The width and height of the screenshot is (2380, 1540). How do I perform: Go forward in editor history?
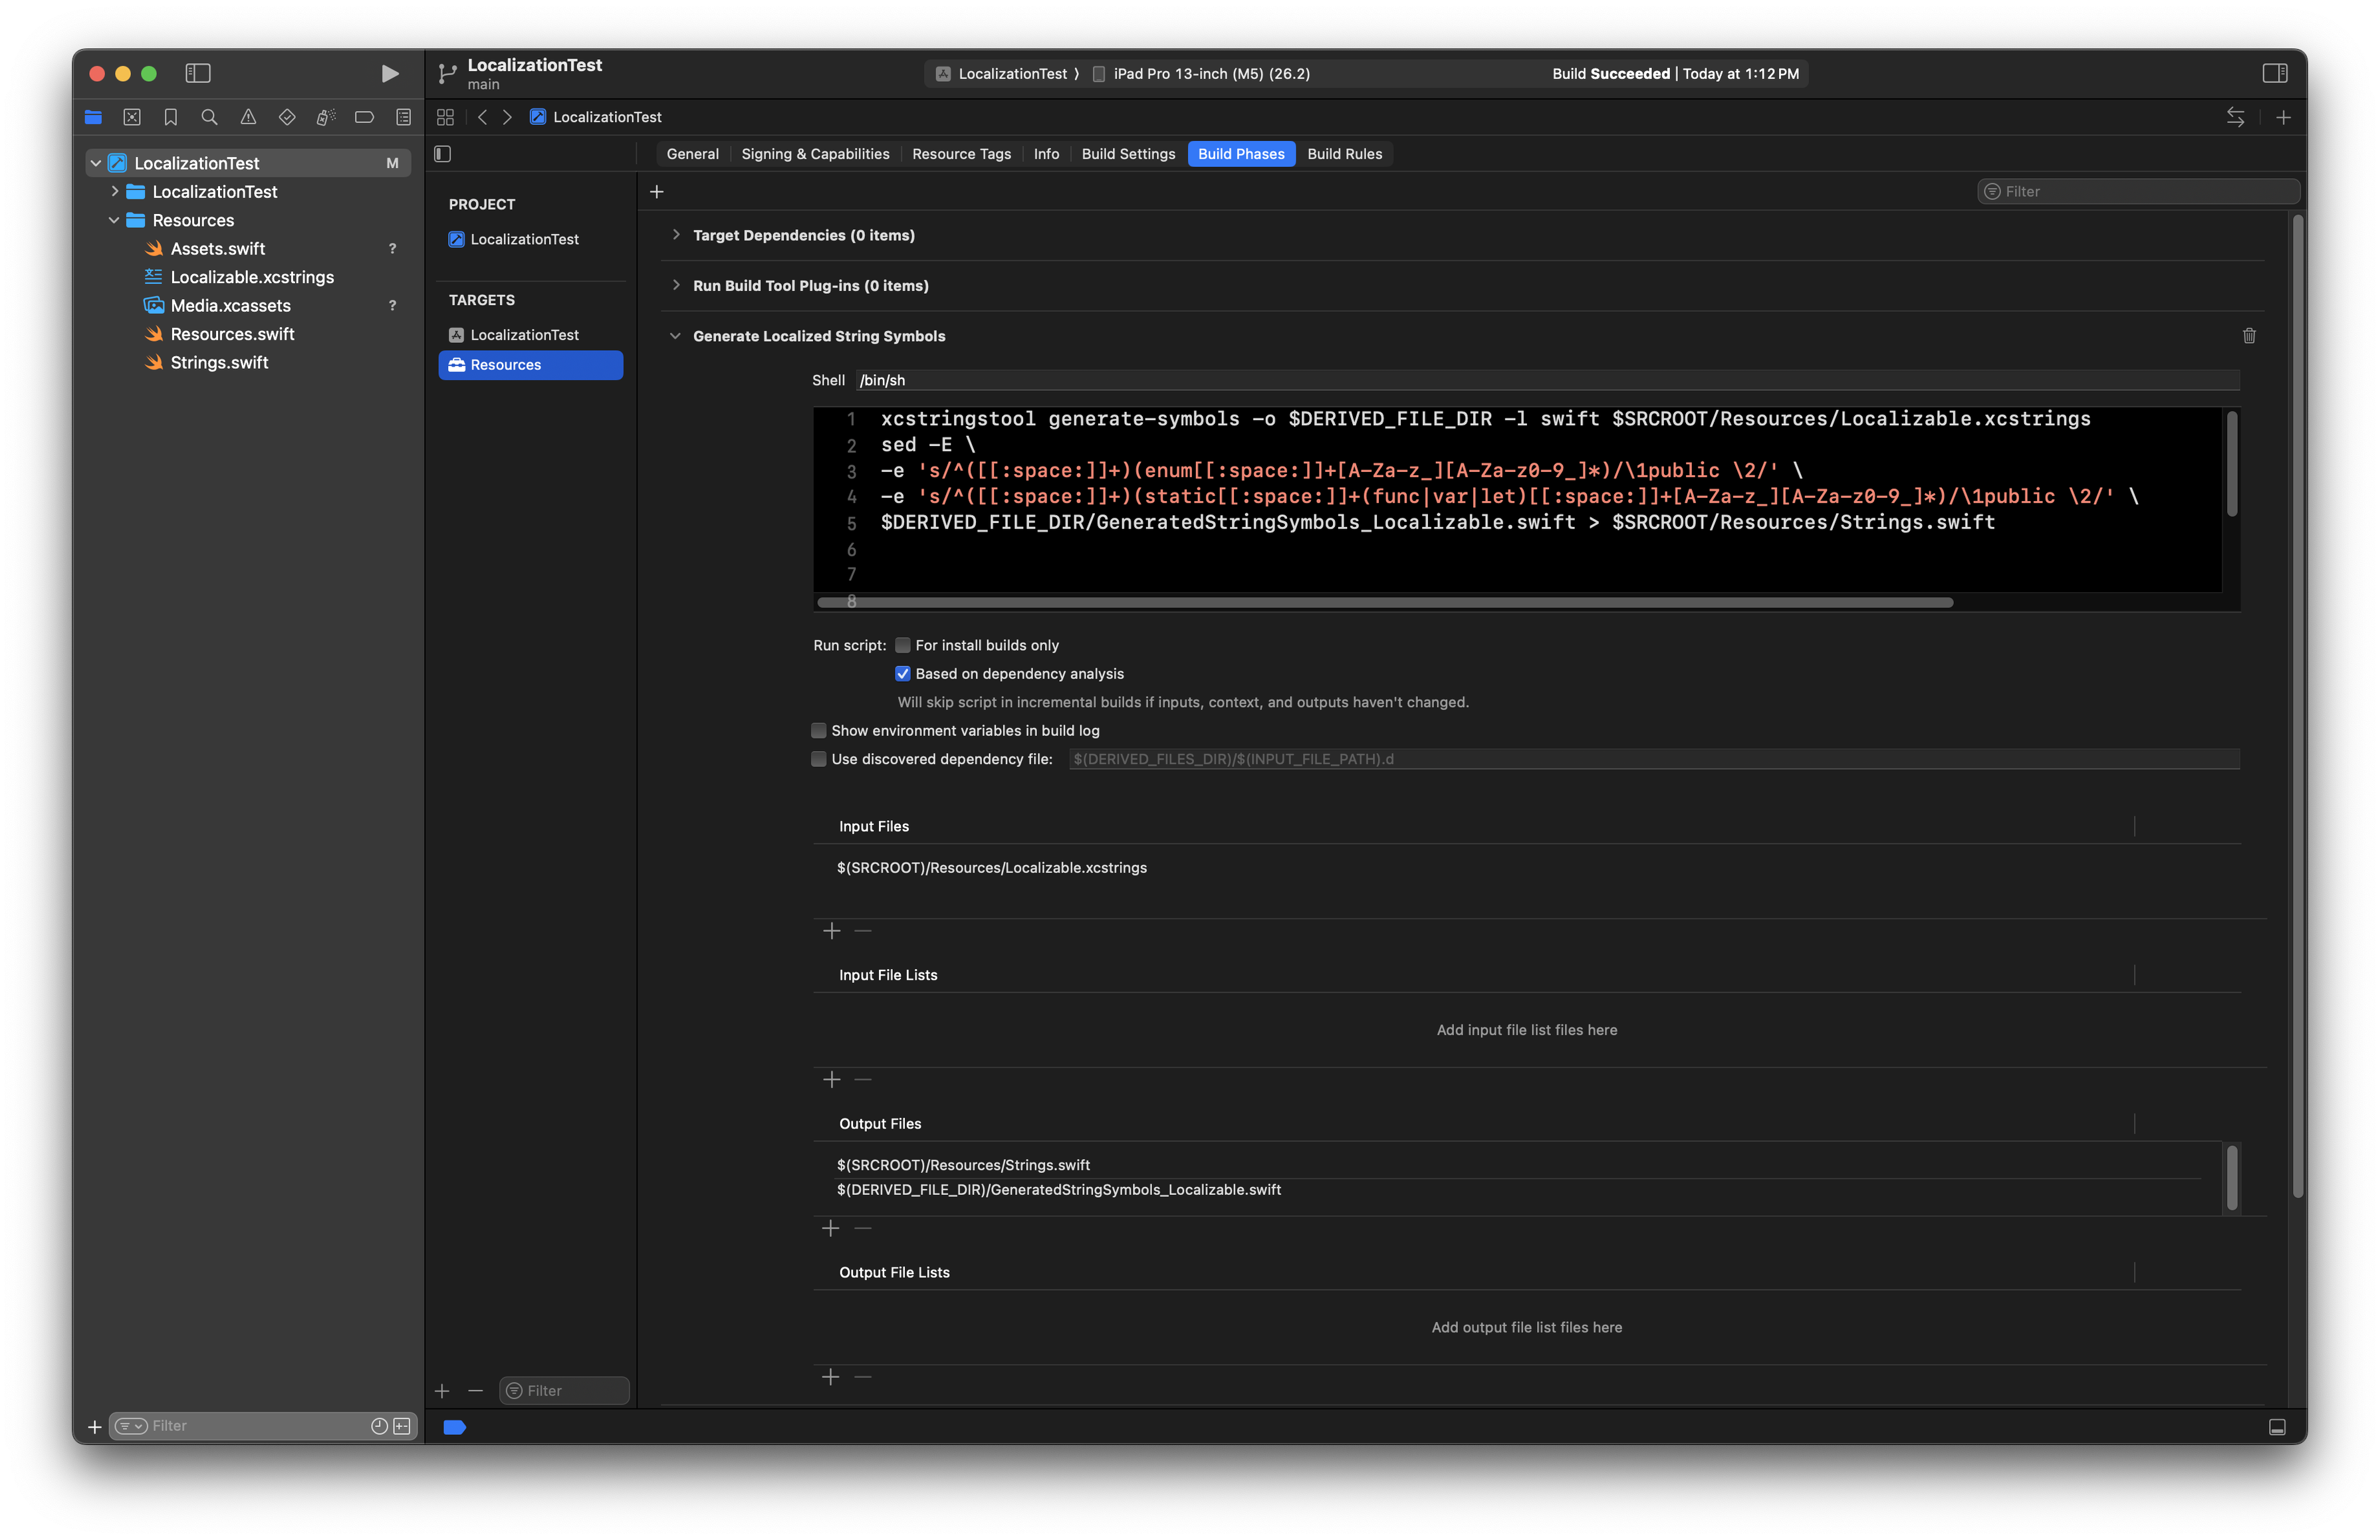tap(507, 117)
